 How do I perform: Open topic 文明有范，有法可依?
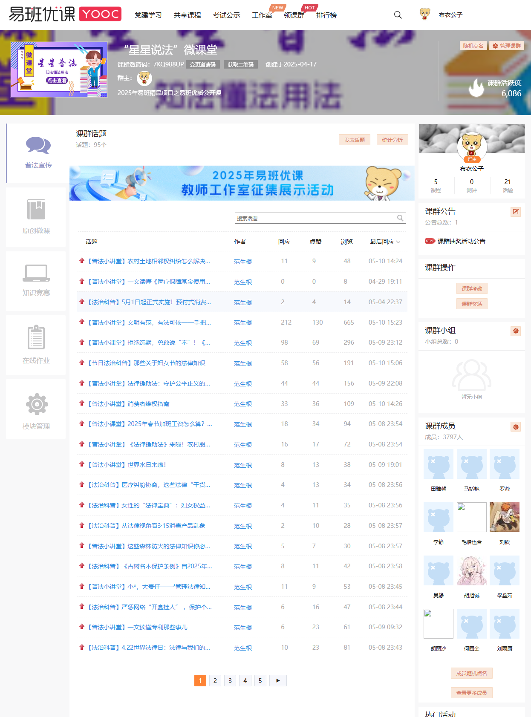(x=149, y=323)
